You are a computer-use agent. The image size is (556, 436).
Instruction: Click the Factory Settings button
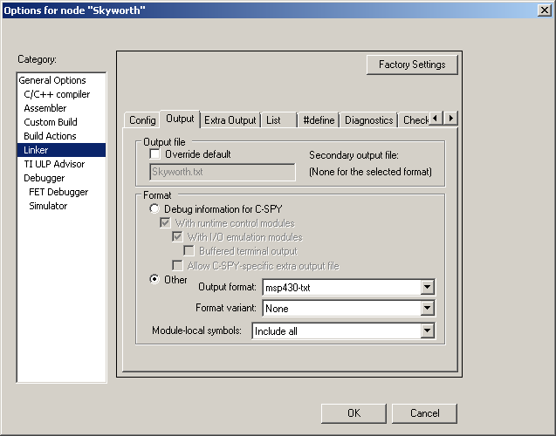tap(412, 65)
